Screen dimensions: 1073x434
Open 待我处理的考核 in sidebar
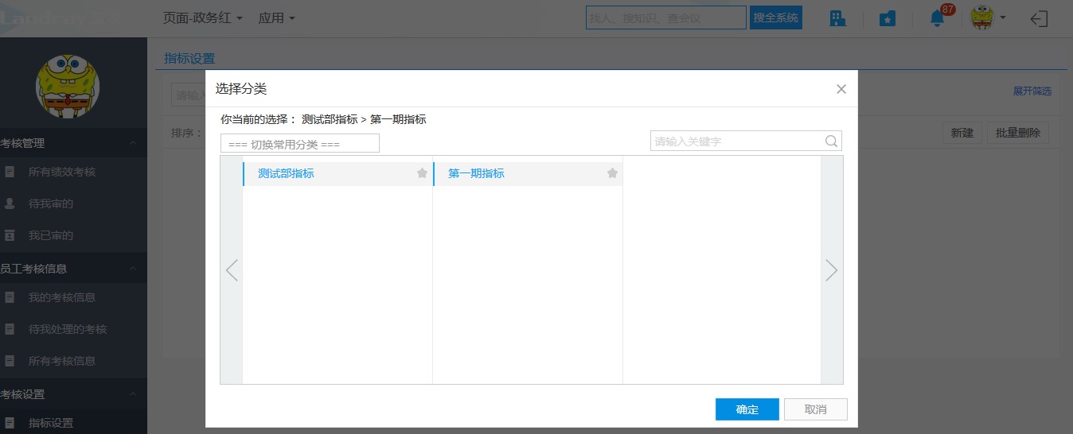pyautogui.click(x=68, y=329)
